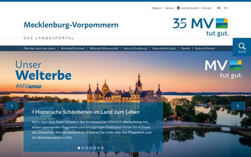Click the Mecklenburg-Vorpommern site title

[x=71, y=25]
